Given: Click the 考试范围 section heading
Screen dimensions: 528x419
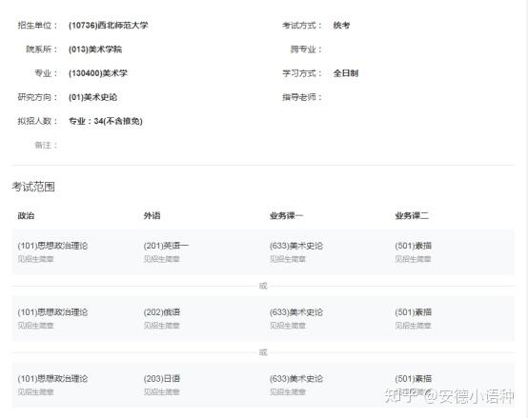Looking at the screenshot, I should pos(33,187).
